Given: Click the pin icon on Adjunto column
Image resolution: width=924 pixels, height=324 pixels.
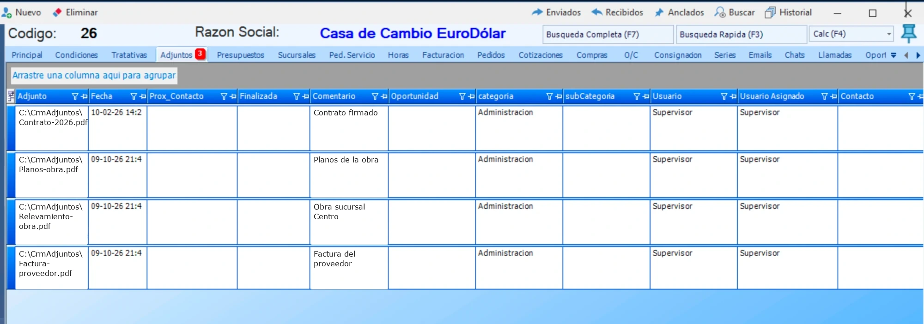Looking at the screenshot, I should [84, 96].
